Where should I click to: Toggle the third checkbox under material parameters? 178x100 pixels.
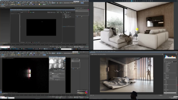coord(52,77)
